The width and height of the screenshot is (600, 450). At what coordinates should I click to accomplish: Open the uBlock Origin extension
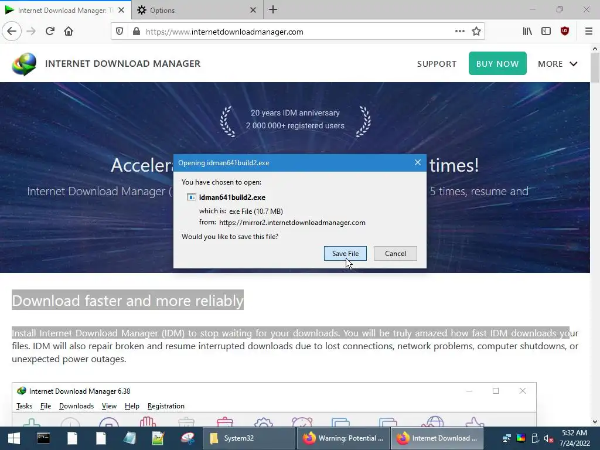coord(565,32)
